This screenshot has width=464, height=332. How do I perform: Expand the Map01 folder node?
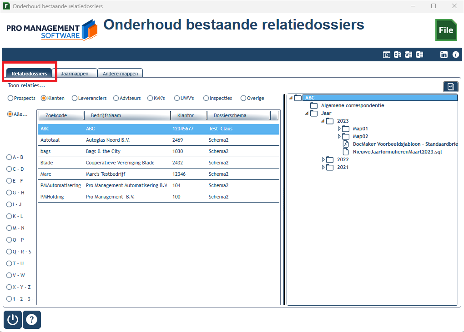[339, 129]
